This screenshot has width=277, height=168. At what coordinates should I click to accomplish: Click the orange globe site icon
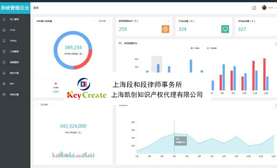(x=165, y=29)
